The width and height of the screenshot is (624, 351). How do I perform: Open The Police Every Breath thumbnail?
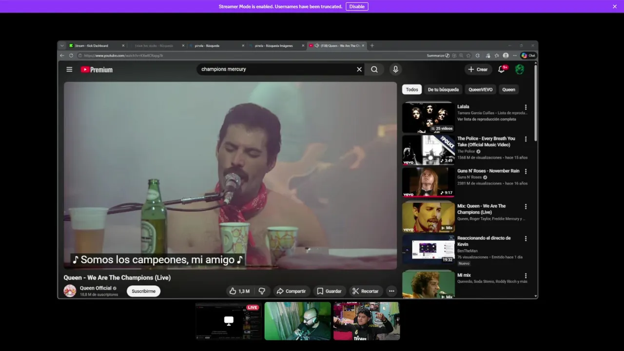(x=428, y=150)
